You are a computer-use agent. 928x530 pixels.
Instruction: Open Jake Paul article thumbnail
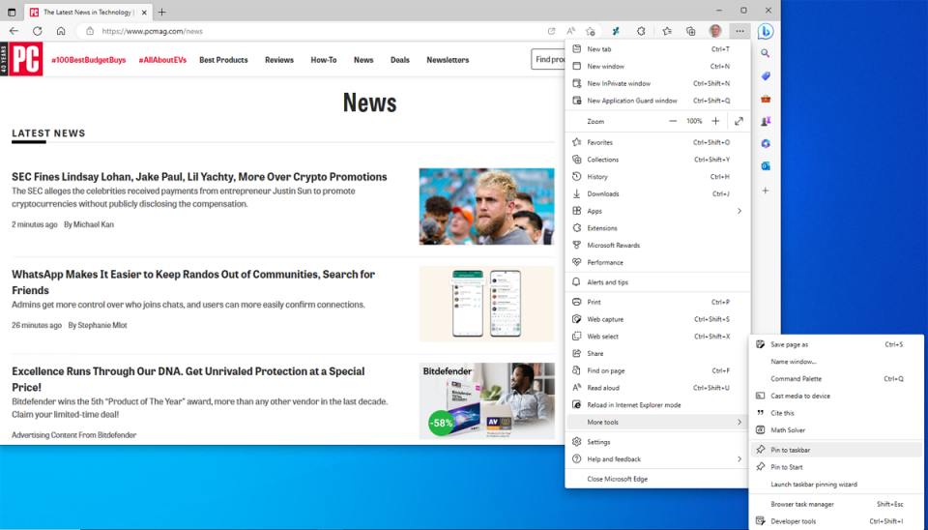coord(486,206)
